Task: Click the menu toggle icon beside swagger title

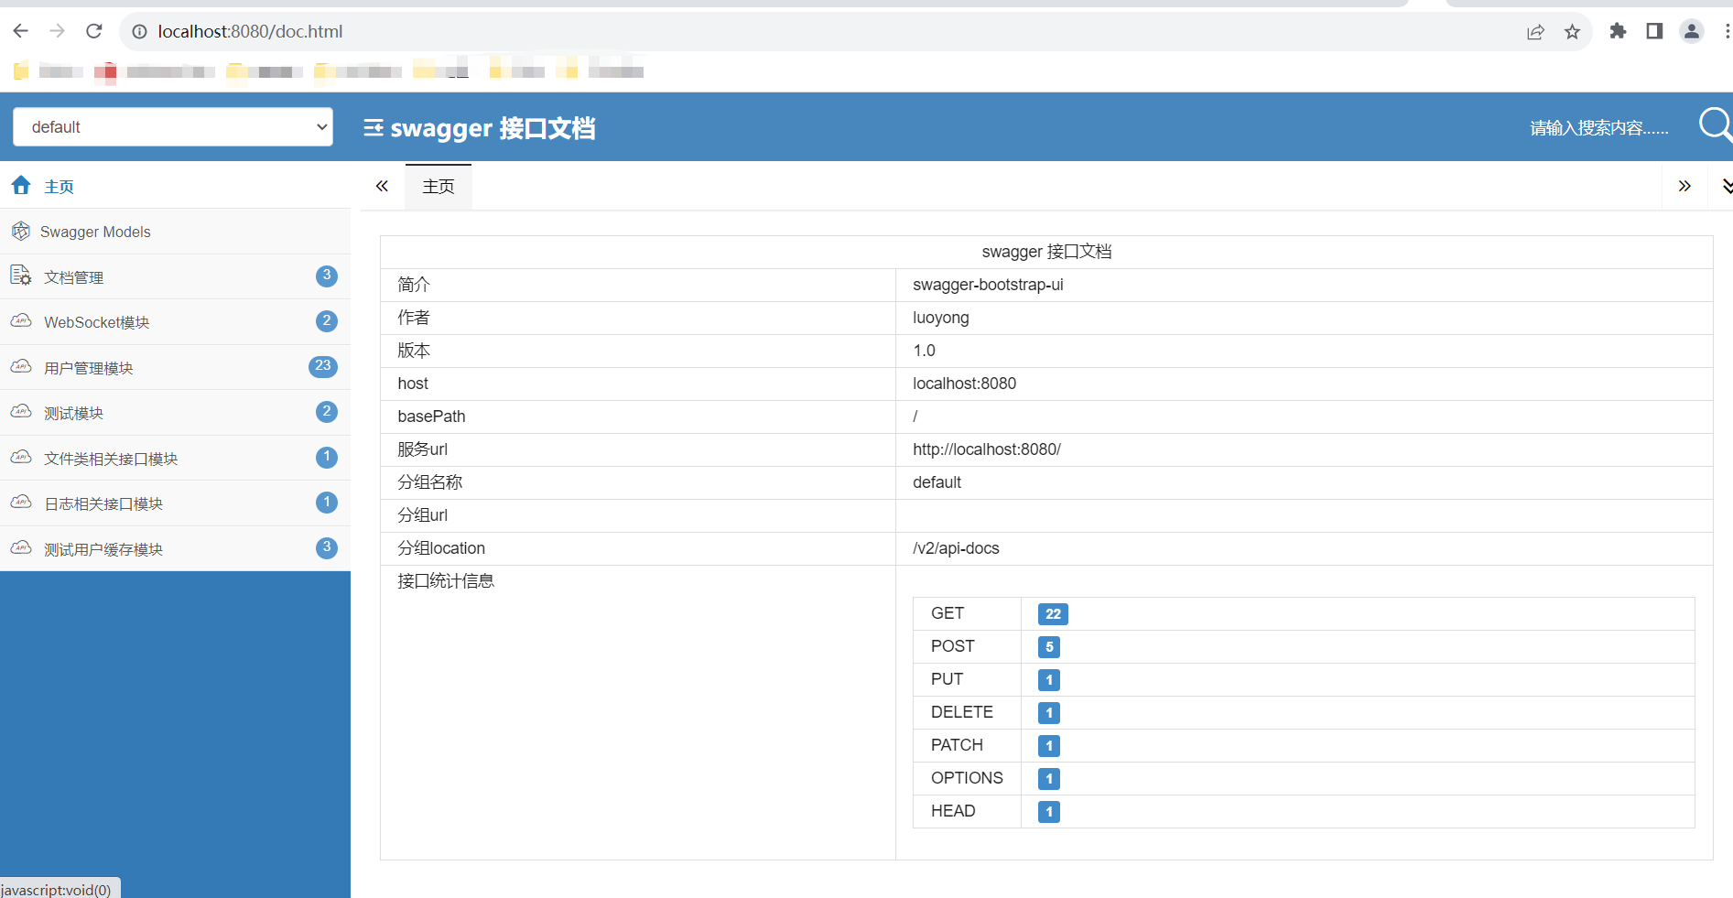Action: (x=374, y=128)
